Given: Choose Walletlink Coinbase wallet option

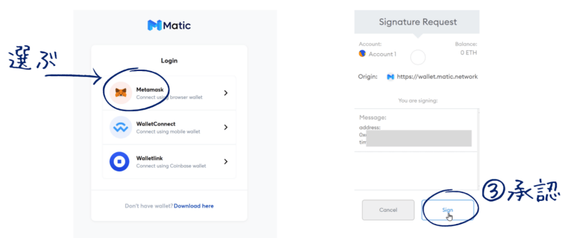Looking at the screenshot, I should click(x=169, y=162).
